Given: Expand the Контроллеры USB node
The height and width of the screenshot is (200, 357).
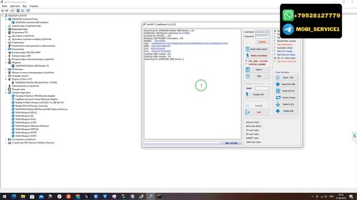Looking at the screenshot, I should [x=6, y=56].
